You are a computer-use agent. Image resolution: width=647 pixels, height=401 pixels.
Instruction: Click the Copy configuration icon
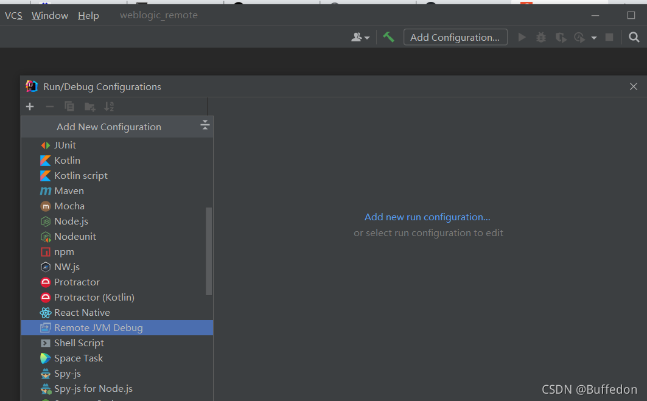(x=69, y=106)
